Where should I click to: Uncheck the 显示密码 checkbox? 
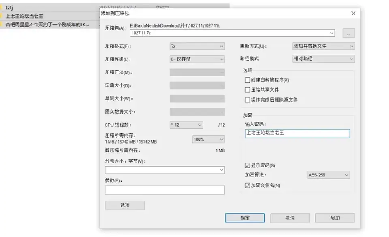(247, 165)
